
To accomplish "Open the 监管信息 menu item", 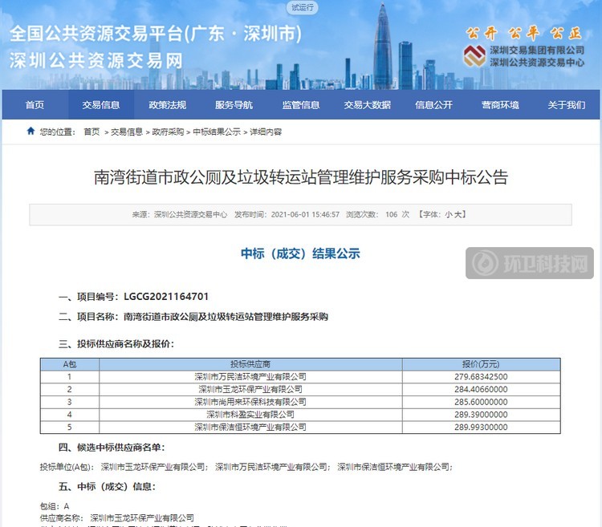I will tap(301, 105).
